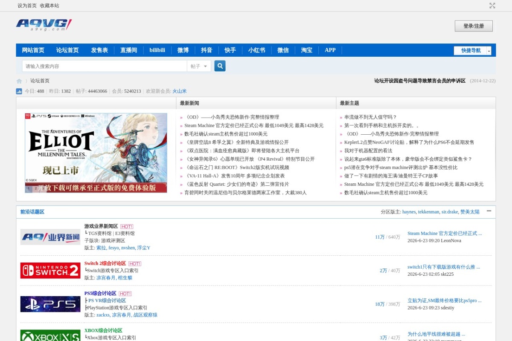Select slide 2 indicator on banner

(x=36, y=188)
